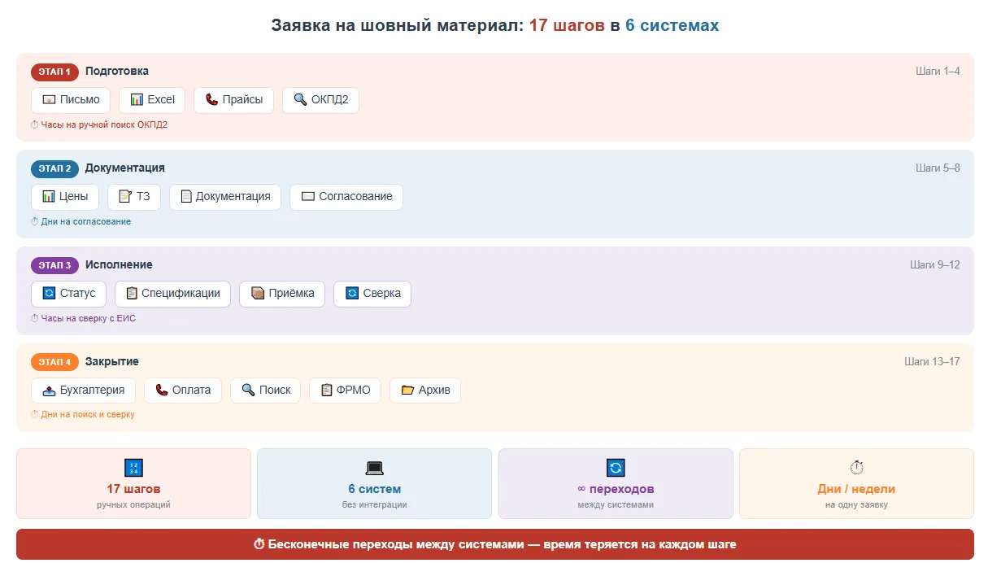Select the Исполнение stage title

119,265
